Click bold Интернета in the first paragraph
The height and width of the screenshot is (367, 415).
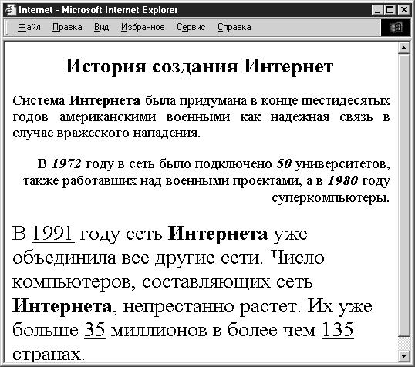[x=105, y=100]
